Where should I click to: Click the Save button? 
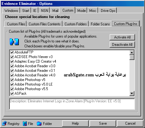tap(103, 123)
